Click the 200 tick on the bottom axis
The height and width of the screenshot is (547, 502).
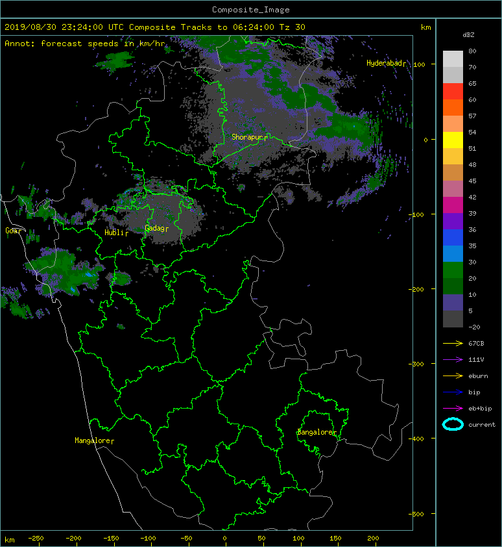point(373,539)
